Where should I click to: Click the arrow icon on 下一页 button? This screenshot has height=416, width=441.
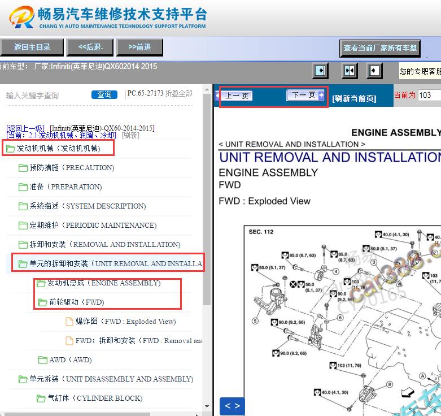[321, 95]
